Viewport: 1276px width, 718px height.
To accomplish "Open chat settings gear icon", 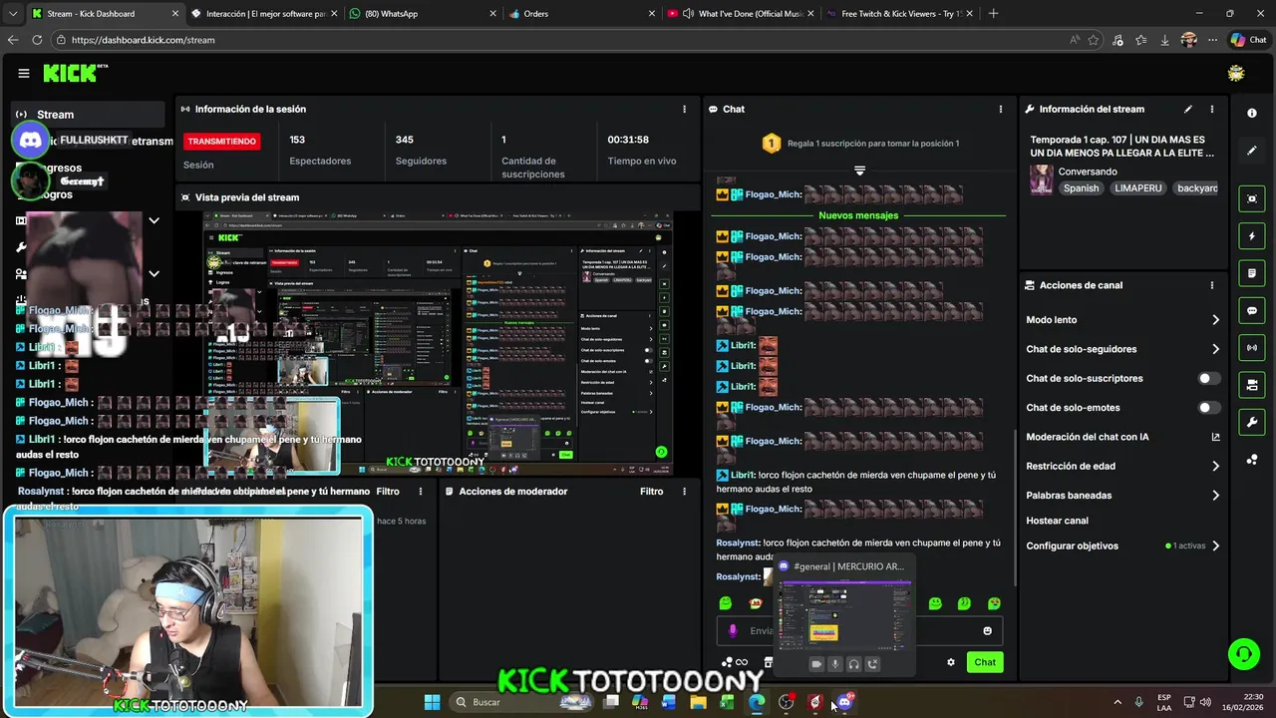I will pyautogui.click(x=951, y=662).
